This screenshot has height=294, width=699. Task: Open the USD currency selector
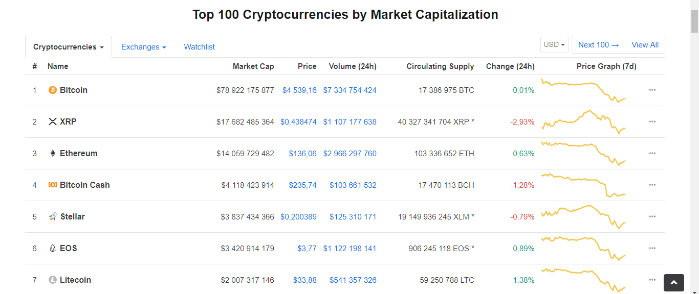coord(554,45)
